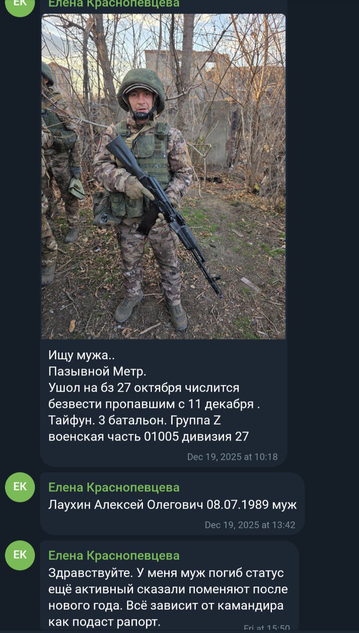
Task: Click the EK avatar beside the Лаухин message
Action: [20, 487]
